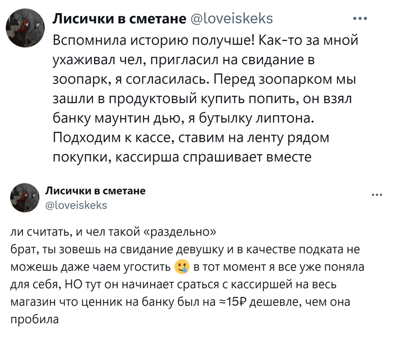Click the crying-smile emoji in the bottom tweet
The image size is (401, 341).
tap(182, 267)
